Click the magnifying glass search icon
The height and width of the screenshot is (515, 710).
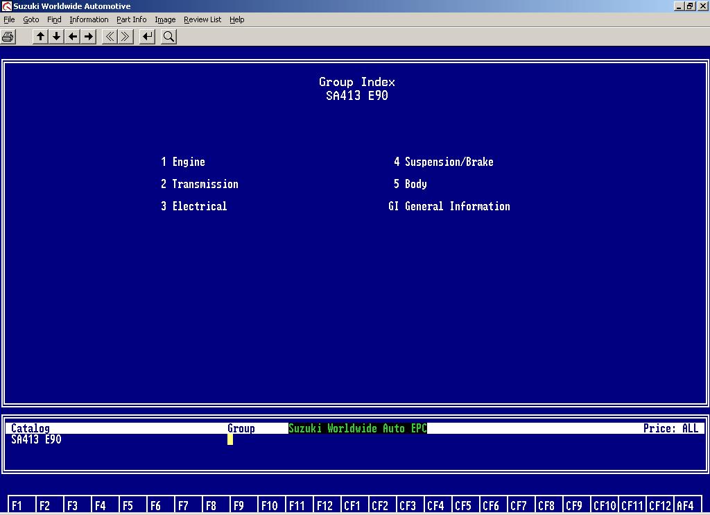(x=168, y=37)
